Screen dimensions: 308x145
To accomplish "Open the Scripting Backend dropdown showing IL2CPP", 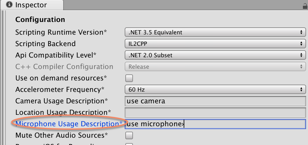I will click(x=214, y=44).
